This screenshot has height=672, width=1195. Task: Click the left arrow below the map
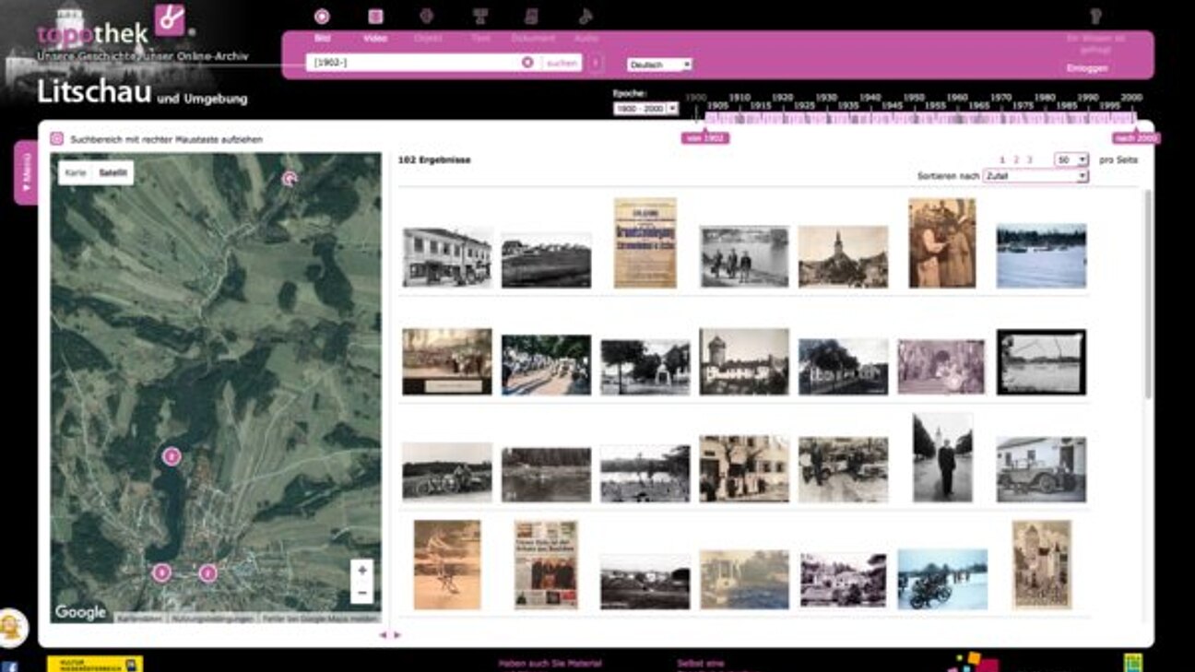[x=383, y=635]
